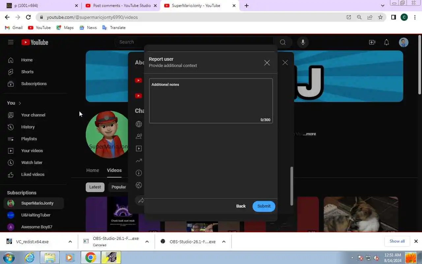Open U&HaltingTuber subscription
Image resolution: width=422 pixels, height=264 pixels.
(34, 215)
